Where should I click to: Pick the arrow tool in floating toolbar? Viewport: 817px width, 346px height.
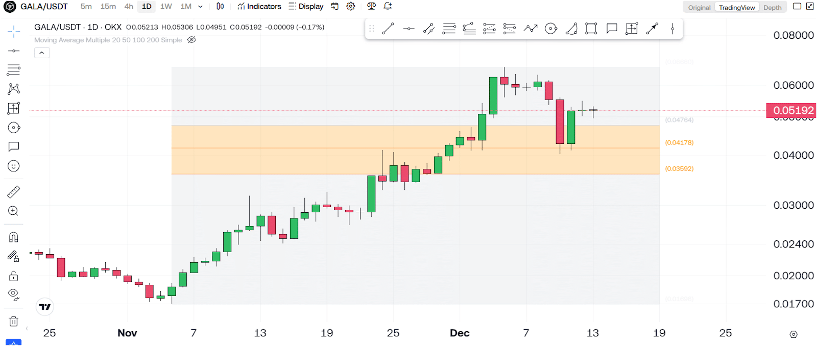pos(652,29)
